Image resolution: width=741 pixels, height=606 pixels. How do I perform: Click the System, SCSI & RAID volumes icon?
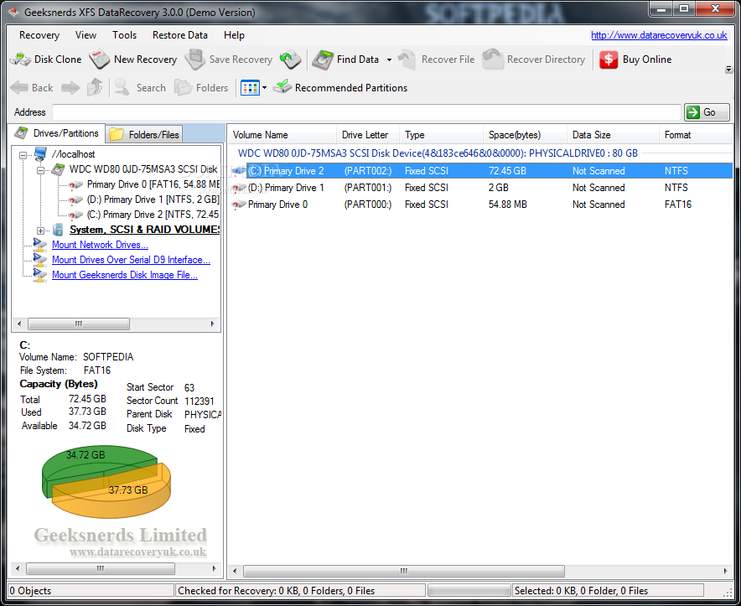click(58, 230)
